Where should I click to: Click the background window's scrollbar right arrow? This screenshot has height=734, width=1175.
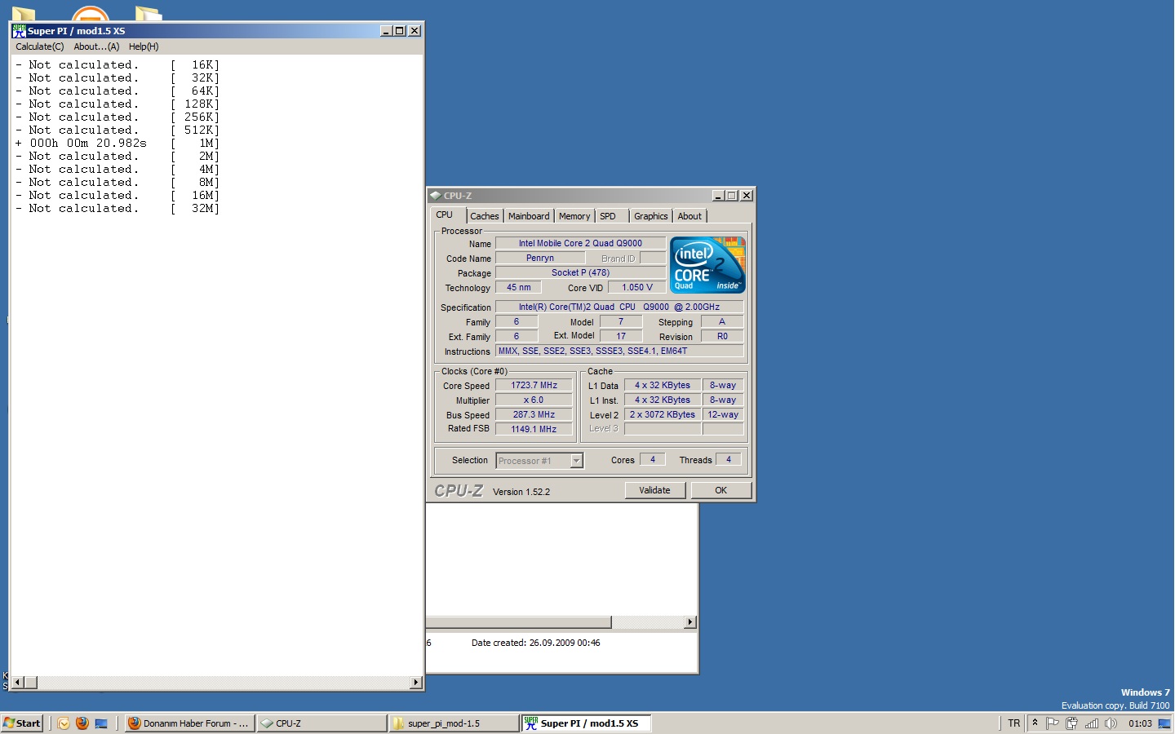(x=690, y=622)
